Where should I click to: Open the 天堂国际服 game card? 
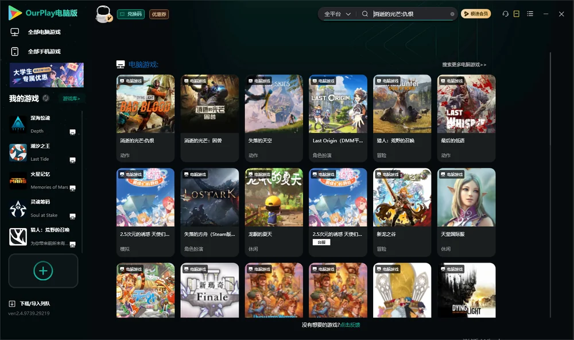pos(466,212)
